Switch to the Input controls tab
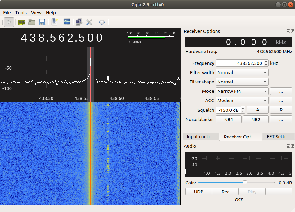 pyautogui.click(x=201, y=137)
